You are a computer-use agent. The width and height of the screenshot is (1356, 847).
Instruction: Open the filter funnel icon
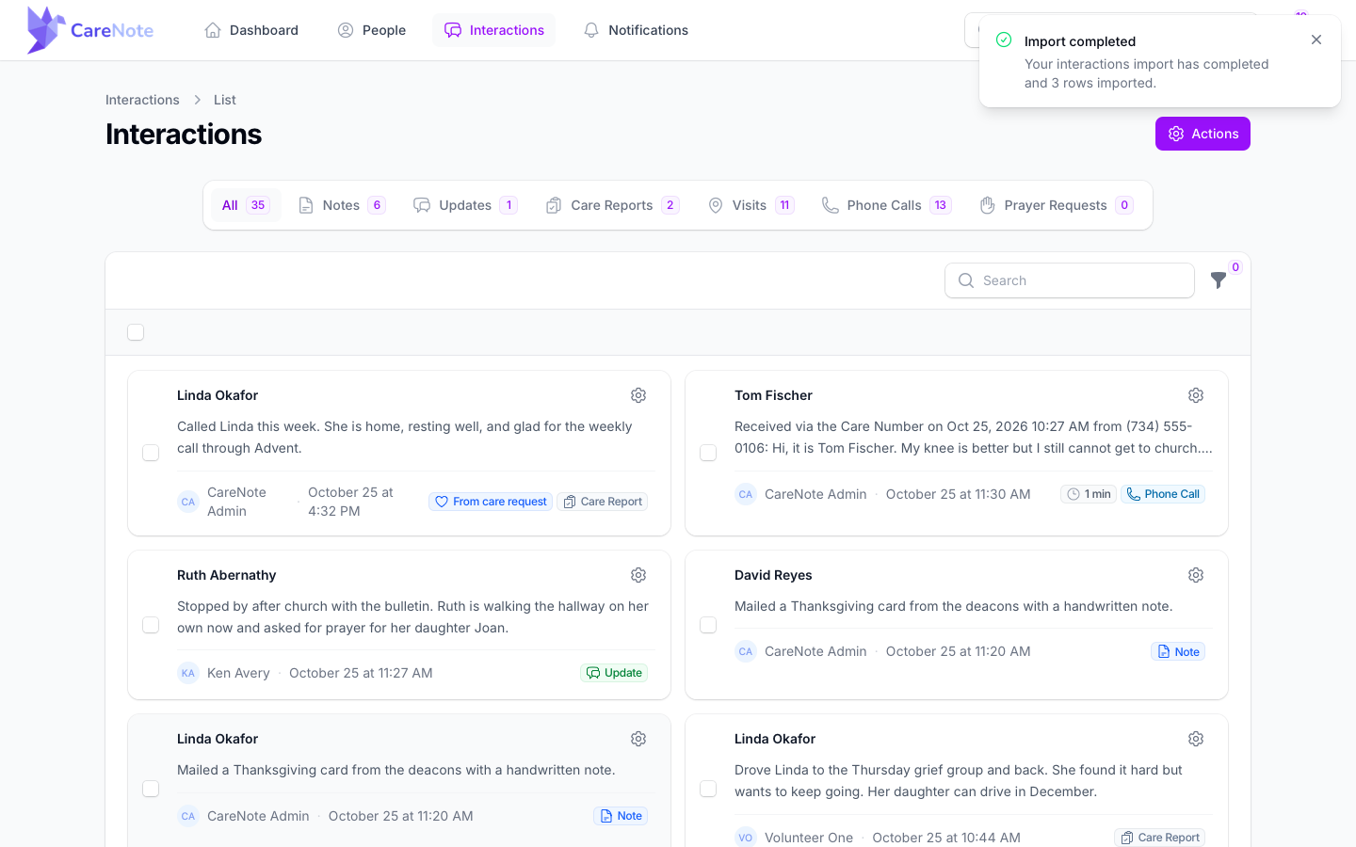tap(1219, 280)
